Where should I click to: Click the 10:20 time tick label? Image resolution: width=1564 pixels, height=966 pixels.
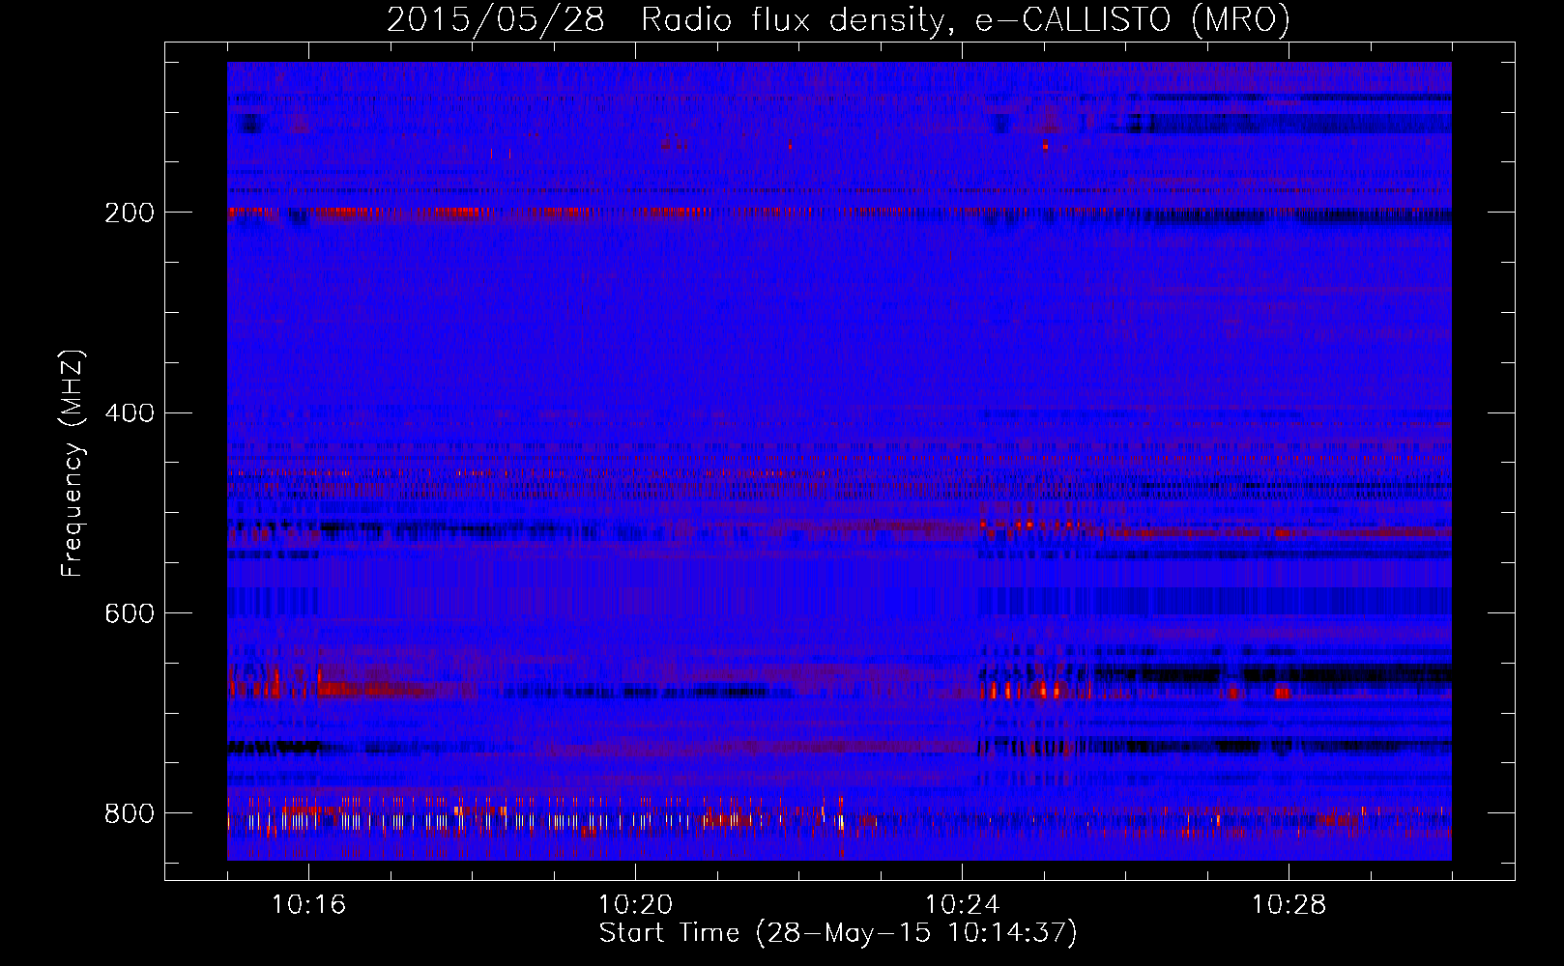636,904
